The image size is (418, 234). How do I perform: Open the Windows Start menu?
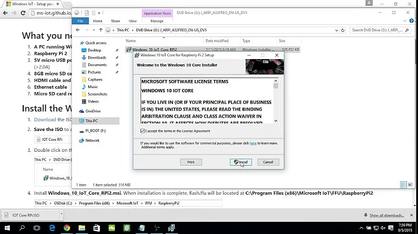click(7, 228)
